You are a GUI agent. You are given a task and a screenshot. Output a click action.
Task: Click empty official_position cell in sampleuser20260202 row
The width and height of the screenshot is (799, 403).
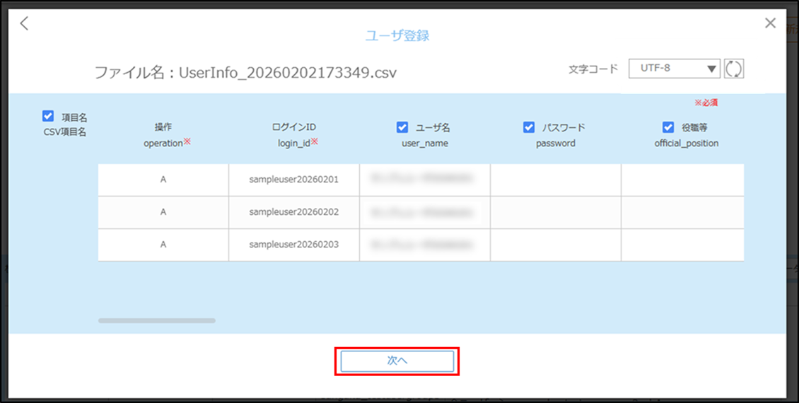(682, 212)
